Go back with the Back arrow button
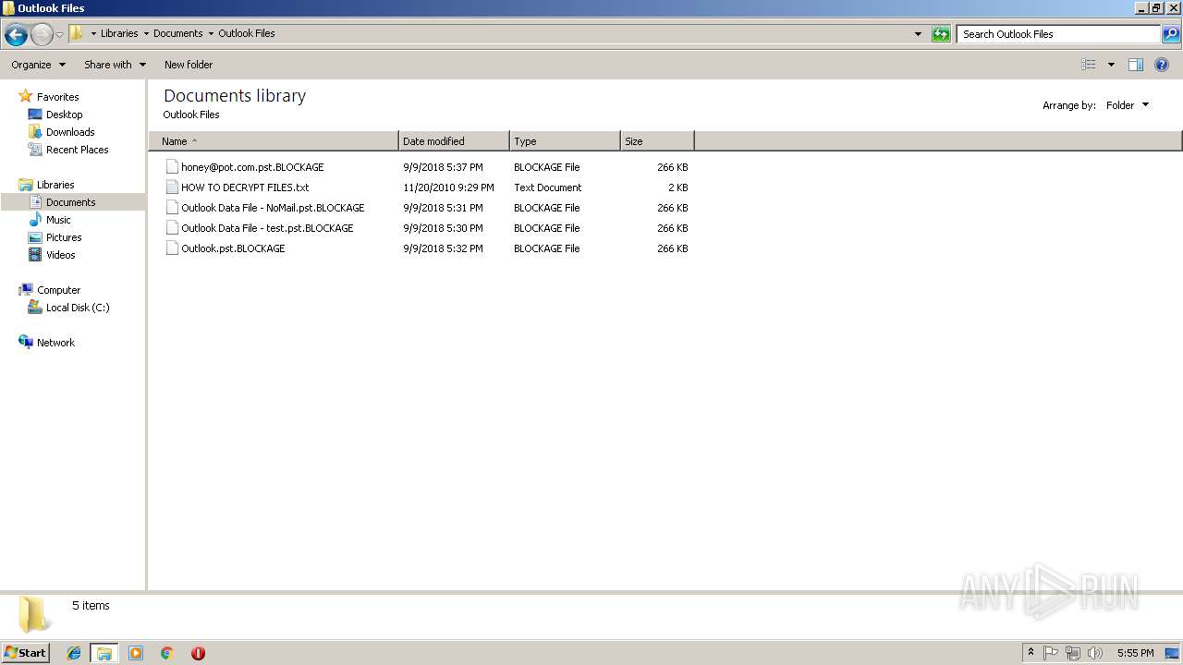This screenshot has width=1183, height=665. coord(16,35)
